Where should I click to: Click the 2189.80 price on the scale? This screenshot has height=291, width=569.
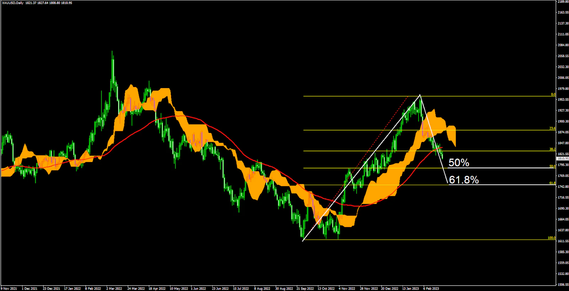[x=563, y=2]
